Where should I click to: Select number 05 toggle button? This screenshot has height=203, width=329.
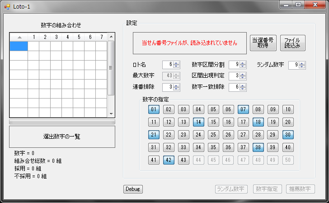click(213, 109)
